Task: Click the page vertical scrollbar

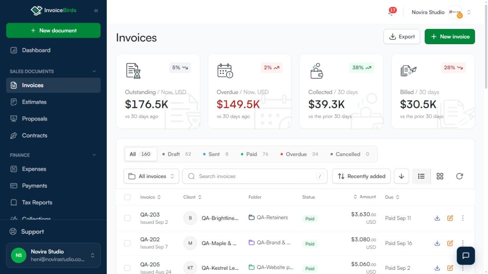Action: (x=486, y=46)
